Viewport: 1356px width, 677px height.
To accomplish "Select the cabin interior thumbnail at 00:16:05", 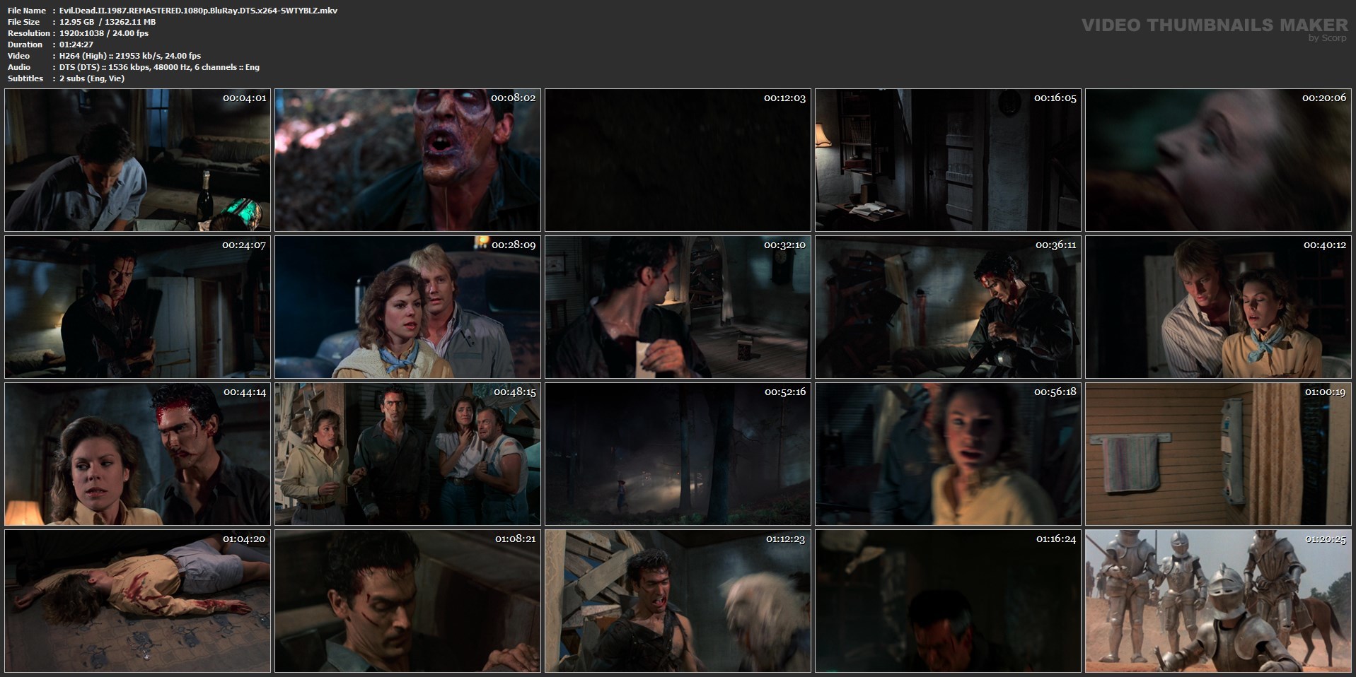I will coord(948,160).
